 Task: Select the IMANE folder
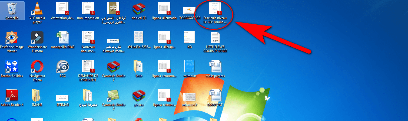point(37,98)
